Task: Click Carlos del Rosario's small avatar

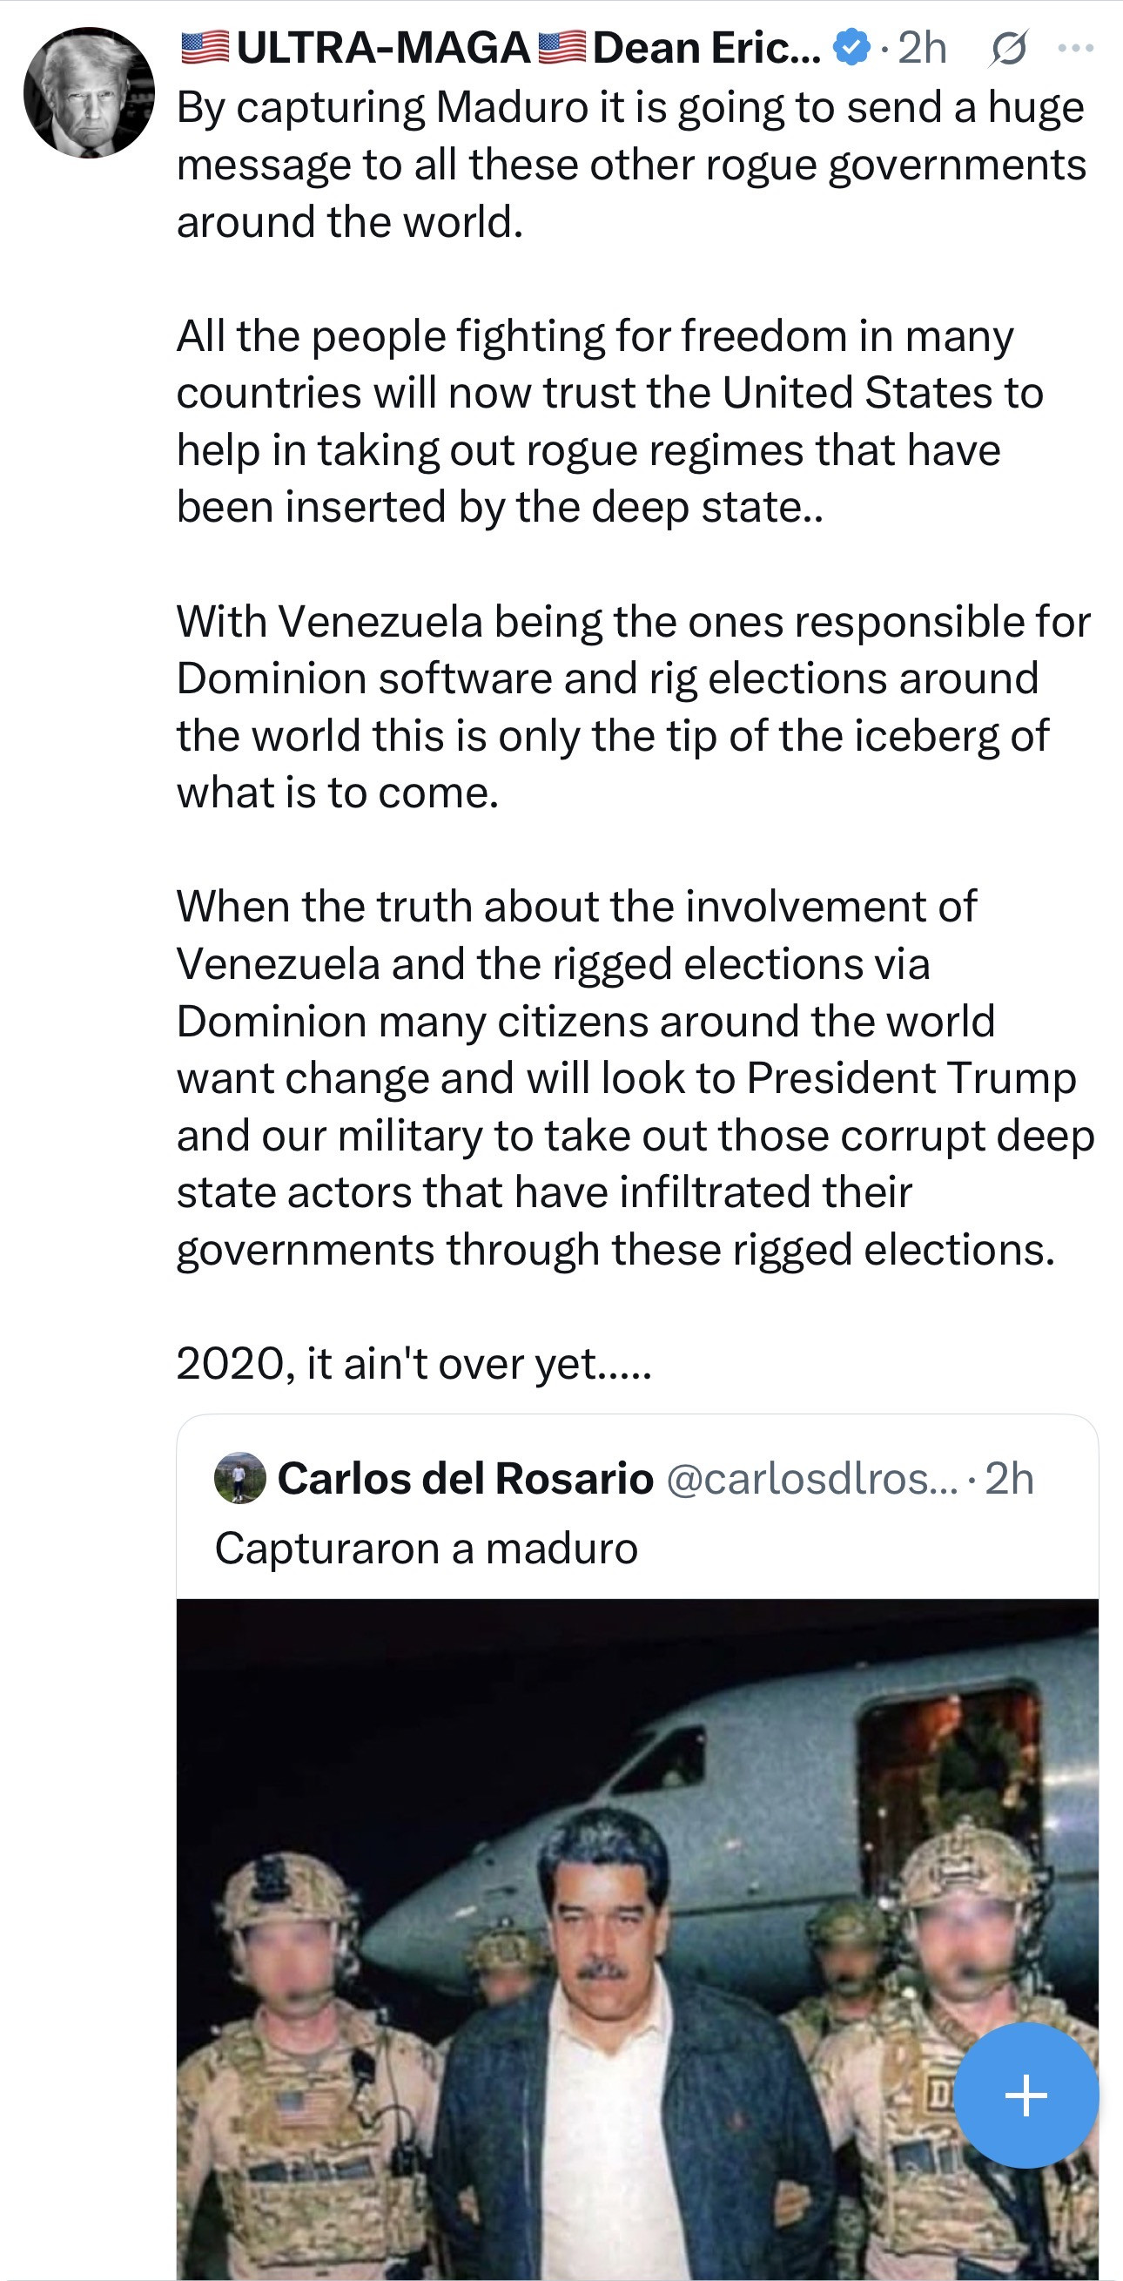Action: click(x=239, y=1478)
